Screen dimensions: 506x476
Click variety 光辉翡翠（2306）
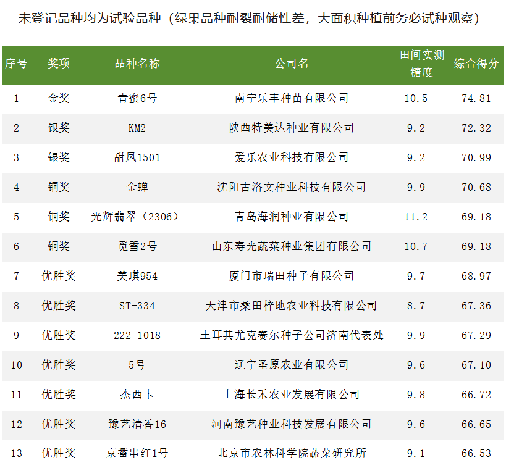[x=137, y=217]
